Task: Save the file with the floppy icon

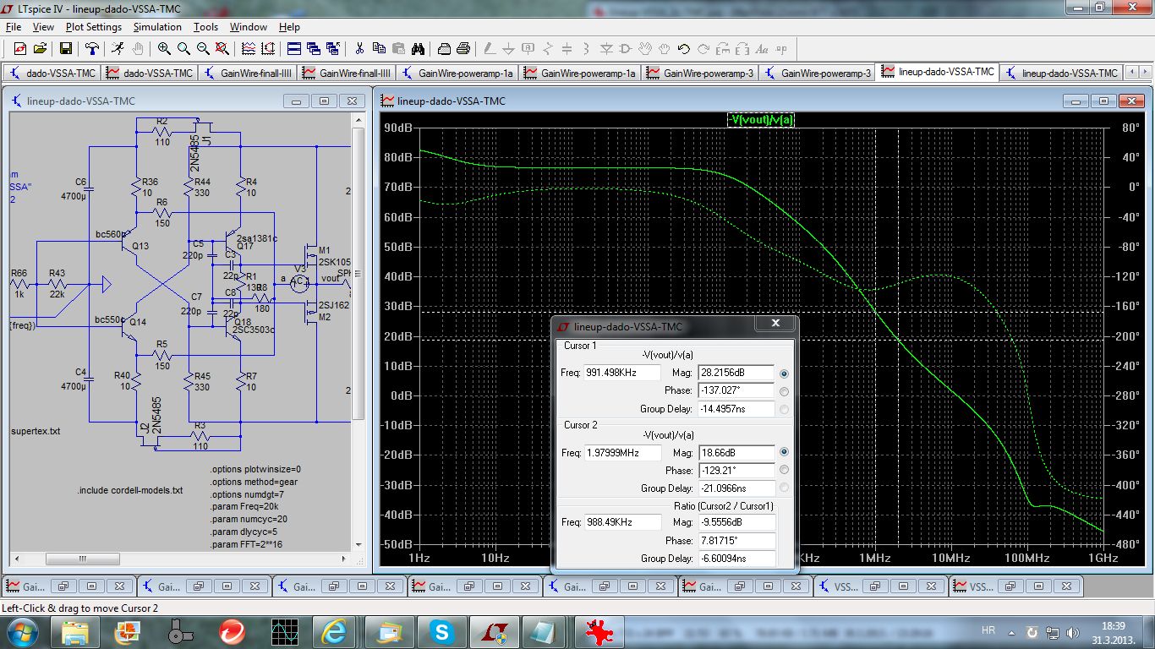Action: [x=65, y=49]
